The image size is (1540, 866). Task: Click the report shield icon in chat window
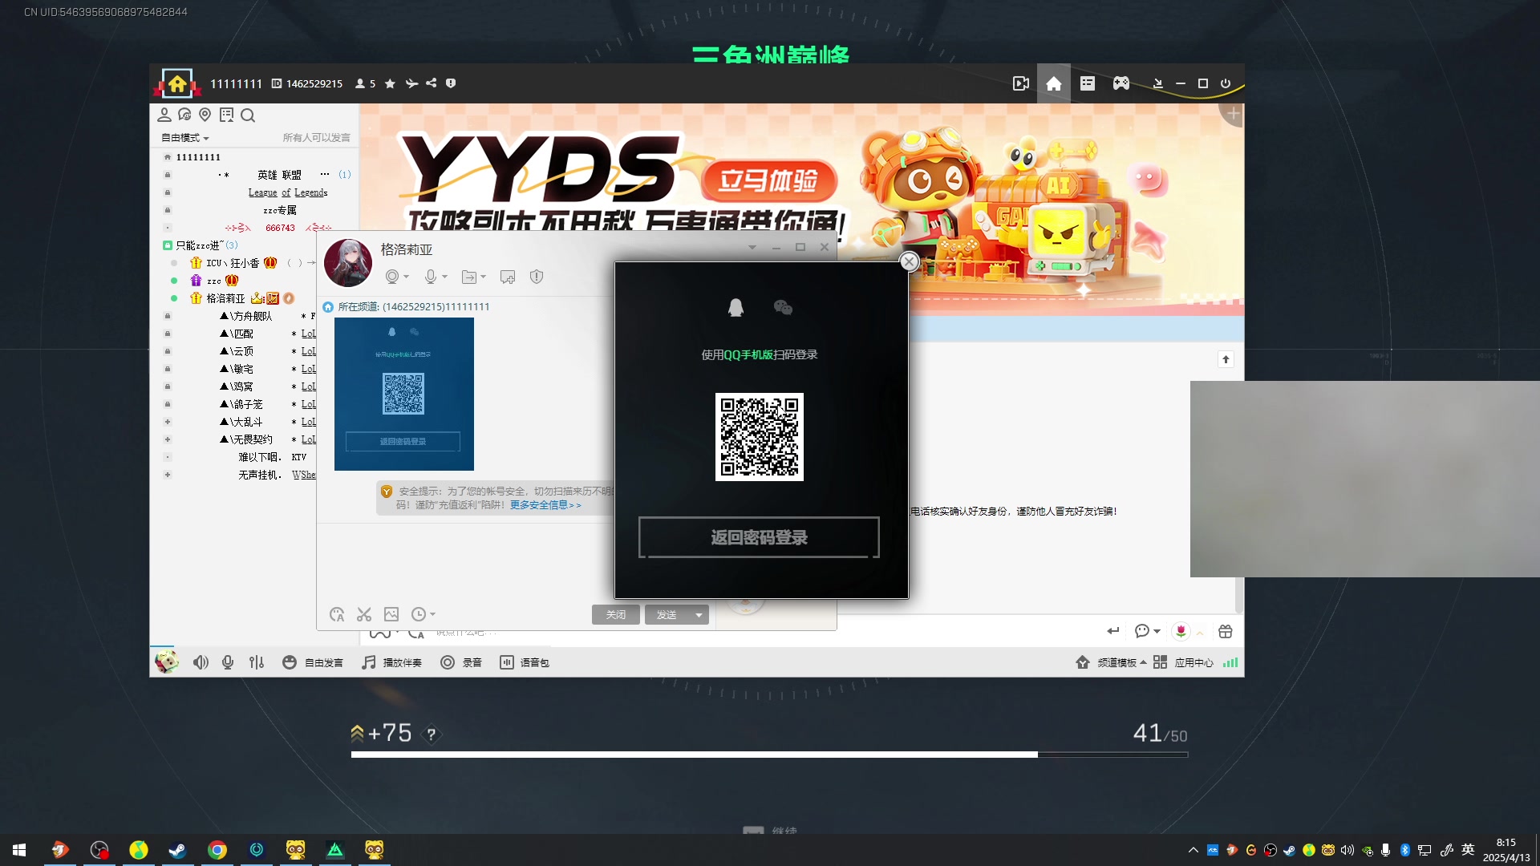[537, 277]
